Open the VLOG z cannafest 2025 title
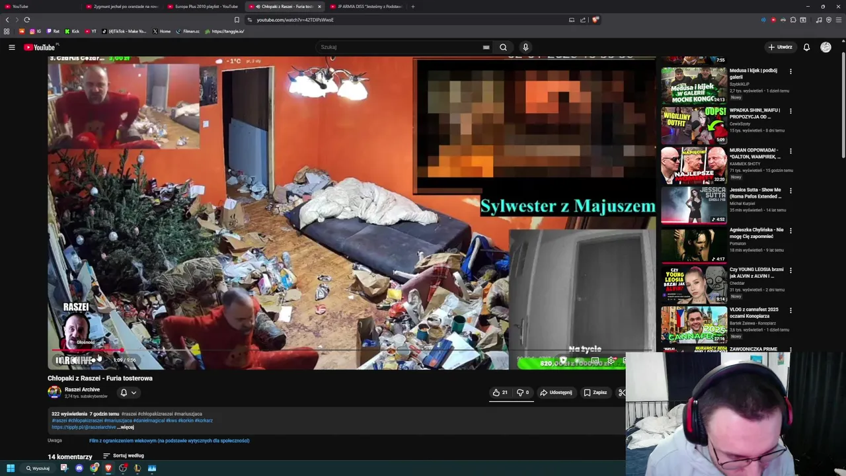 754,313
